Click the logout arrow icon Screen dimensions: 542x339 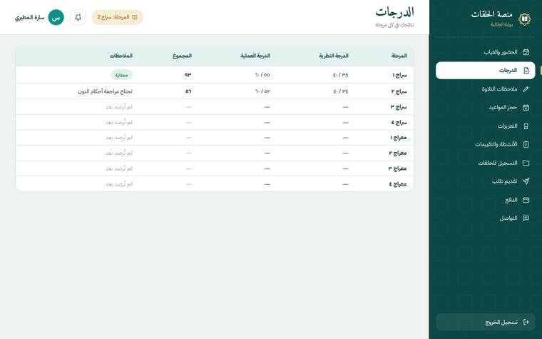(x=526, y=322)
